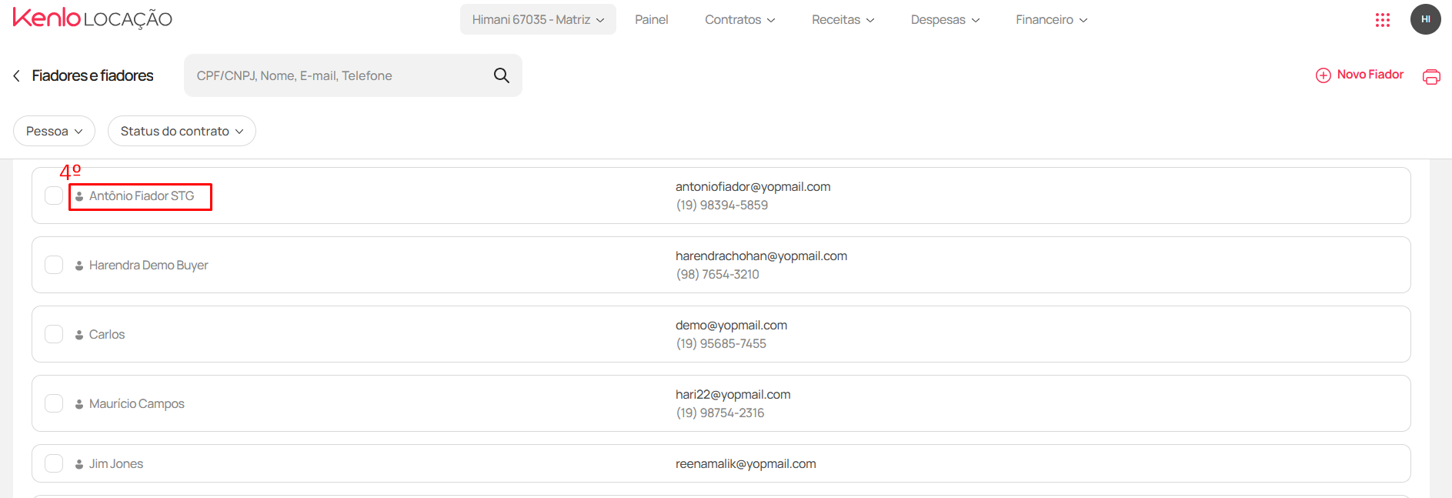Open the Himani 67035 - Matriz dropdown

538,19
